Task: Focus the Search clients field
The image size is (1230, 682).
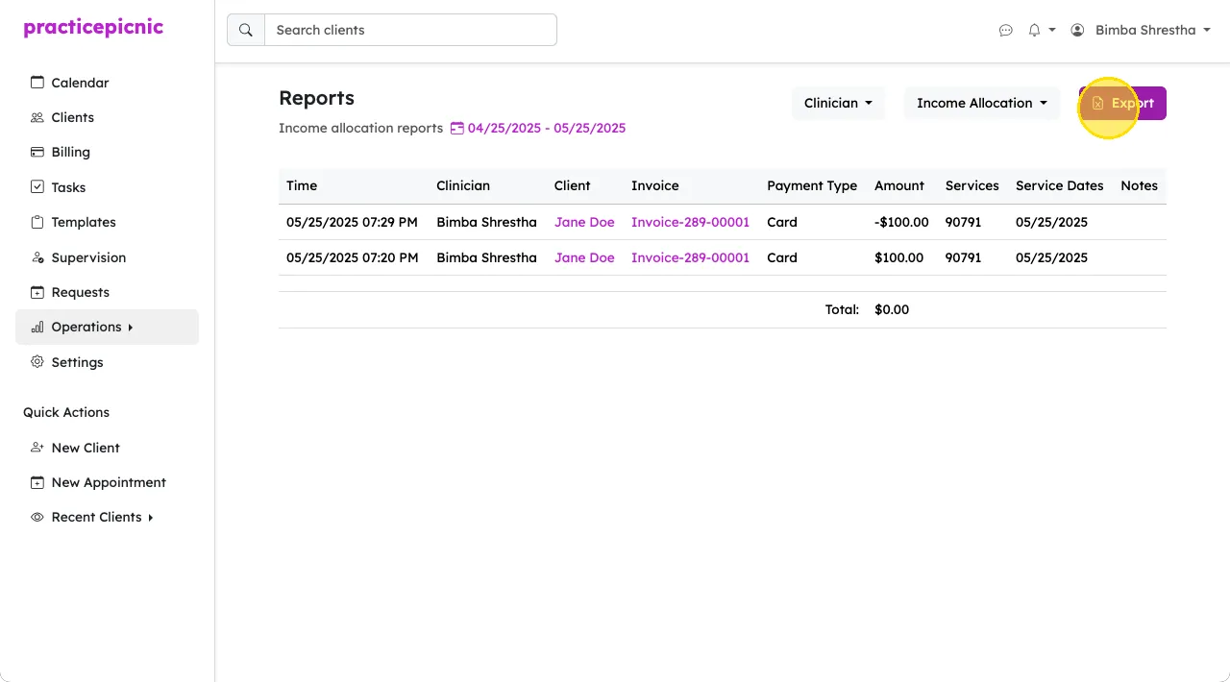Action: [x=410, y=30]
